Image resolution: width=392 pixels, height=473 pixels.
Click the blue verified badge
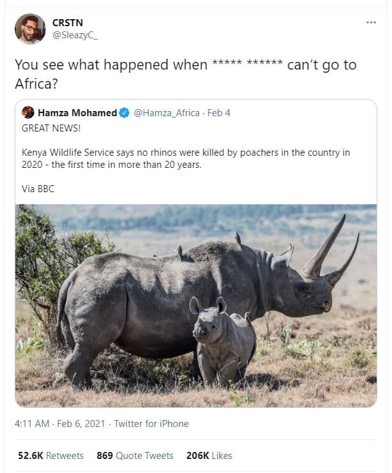(x=124, y=113)
